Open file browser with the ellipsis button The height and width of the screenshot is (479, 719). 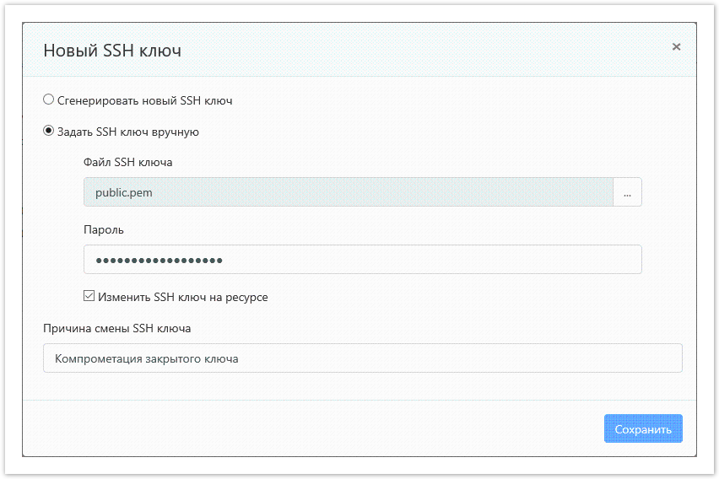pos(627,192)
